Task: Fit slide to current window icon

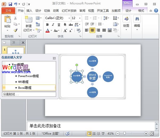Action: coord(152,133)
